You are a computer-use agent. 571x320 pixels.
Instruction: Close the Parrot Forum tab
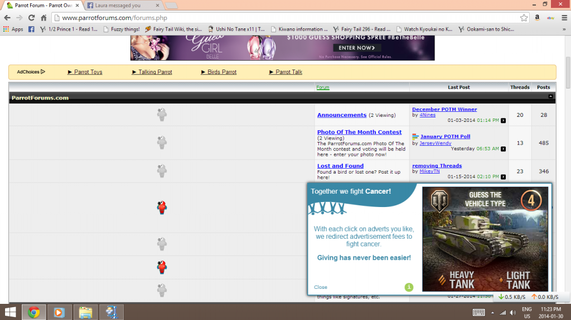click(77, 6)
